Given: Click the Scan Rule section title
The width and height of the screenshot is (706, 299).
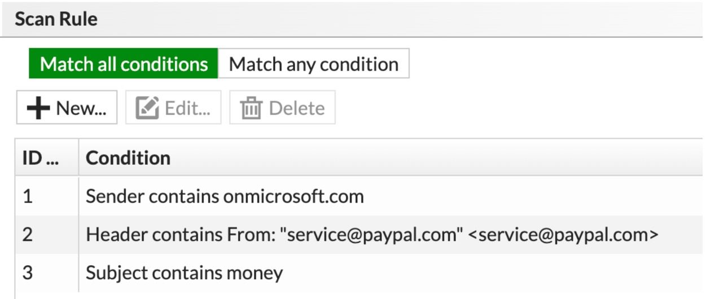Looking at the screenshot, I should pos(56,19).
